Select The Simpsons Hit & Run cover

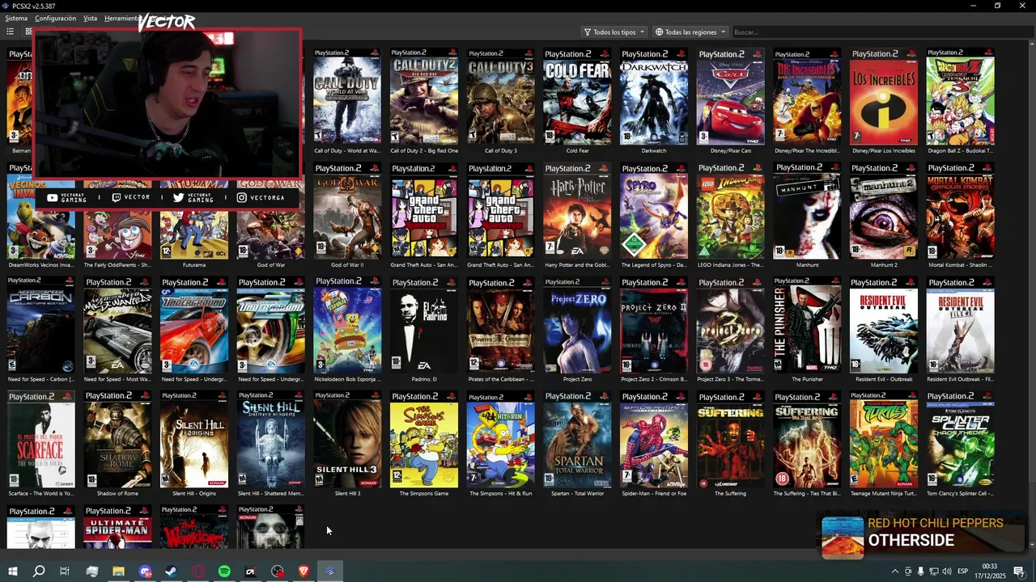[x=500, y=441]
